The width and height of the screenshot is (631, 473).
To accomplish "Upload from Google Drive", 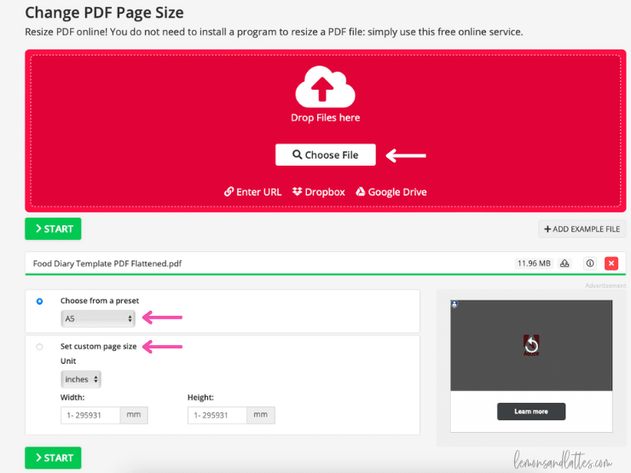I will 391,192.
